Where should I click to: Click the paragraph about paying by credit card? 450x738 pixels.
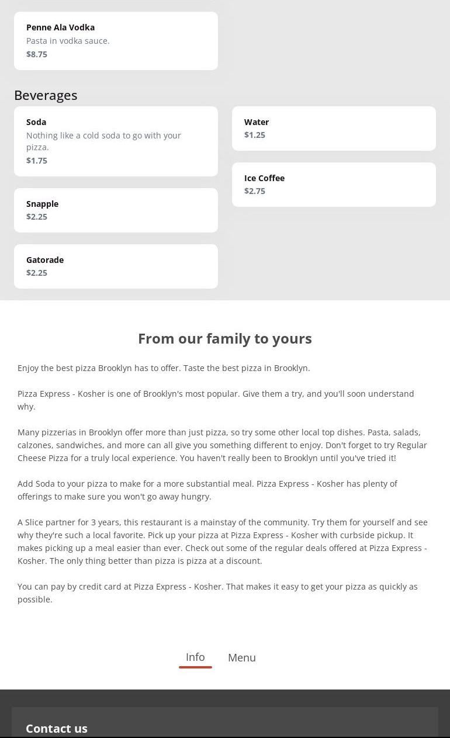217,593
